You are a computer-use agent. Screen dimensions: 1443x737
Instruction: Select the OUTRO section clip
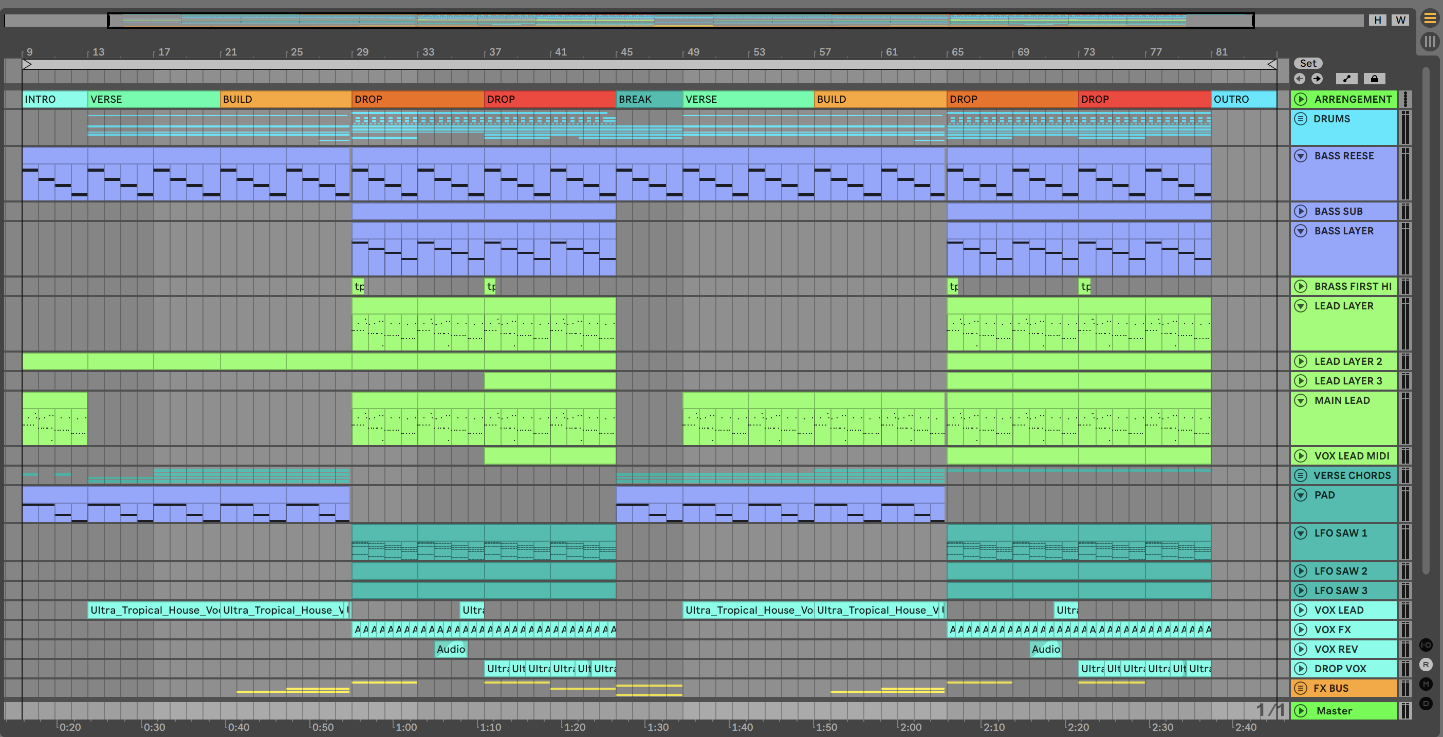[x=1243, y=99]
